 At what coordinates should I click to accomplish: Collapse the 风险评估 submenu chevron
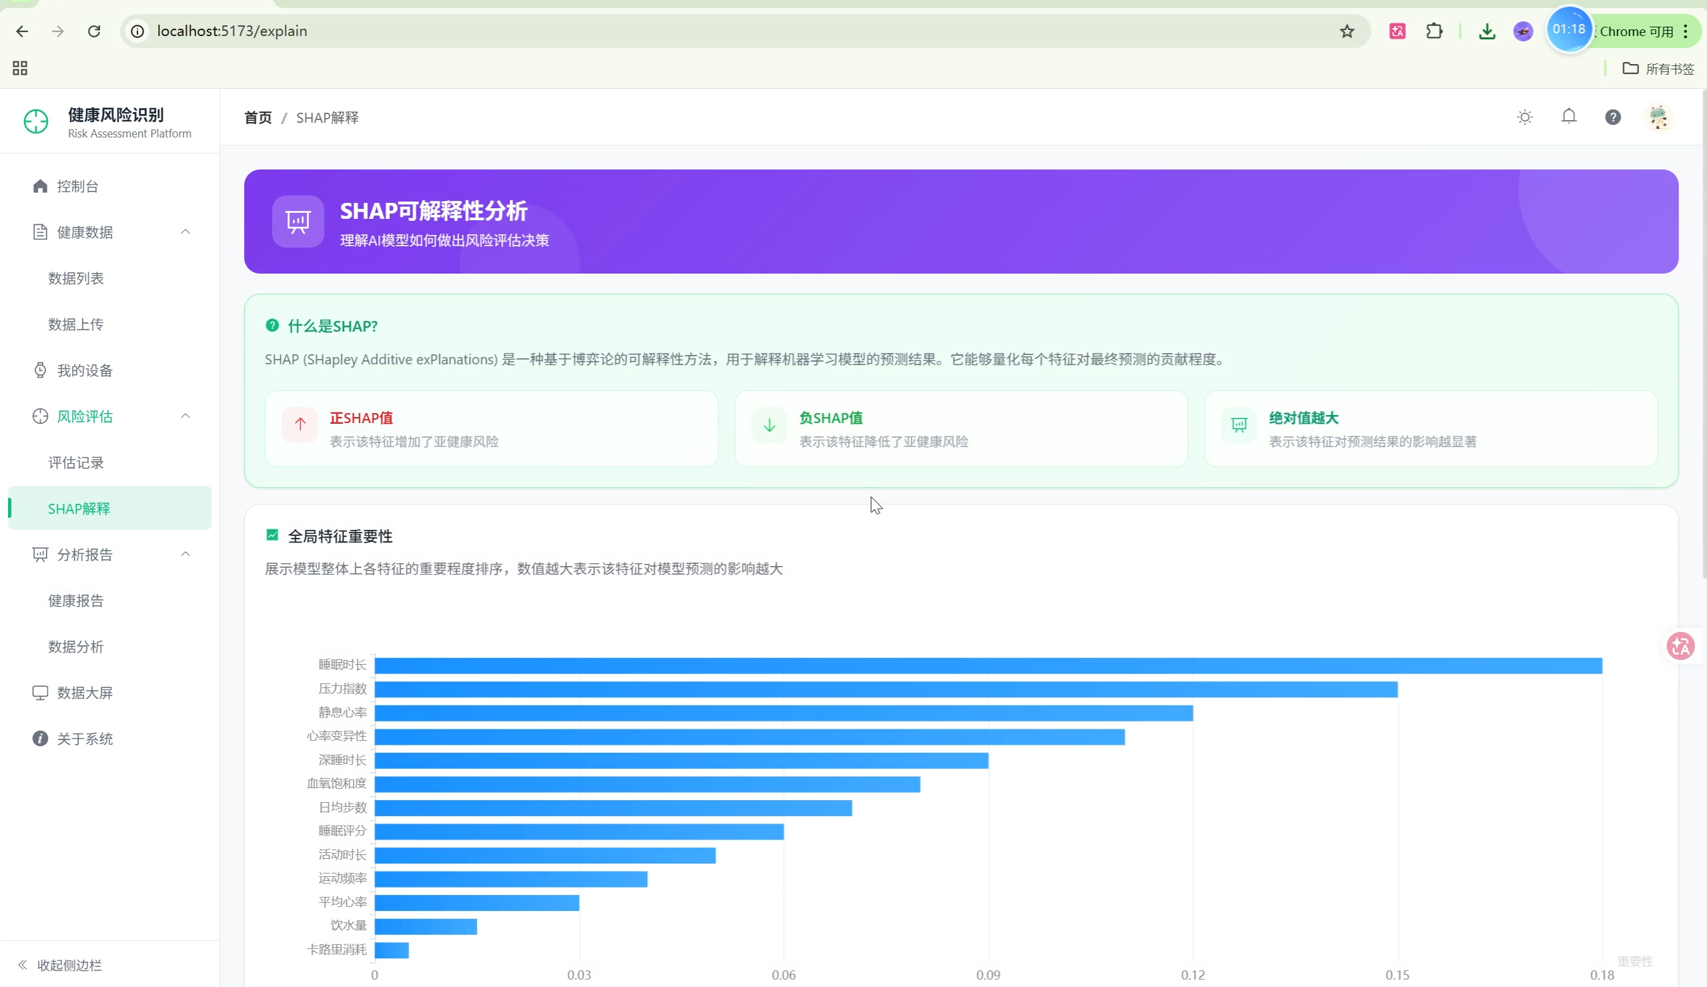(185, 416)
